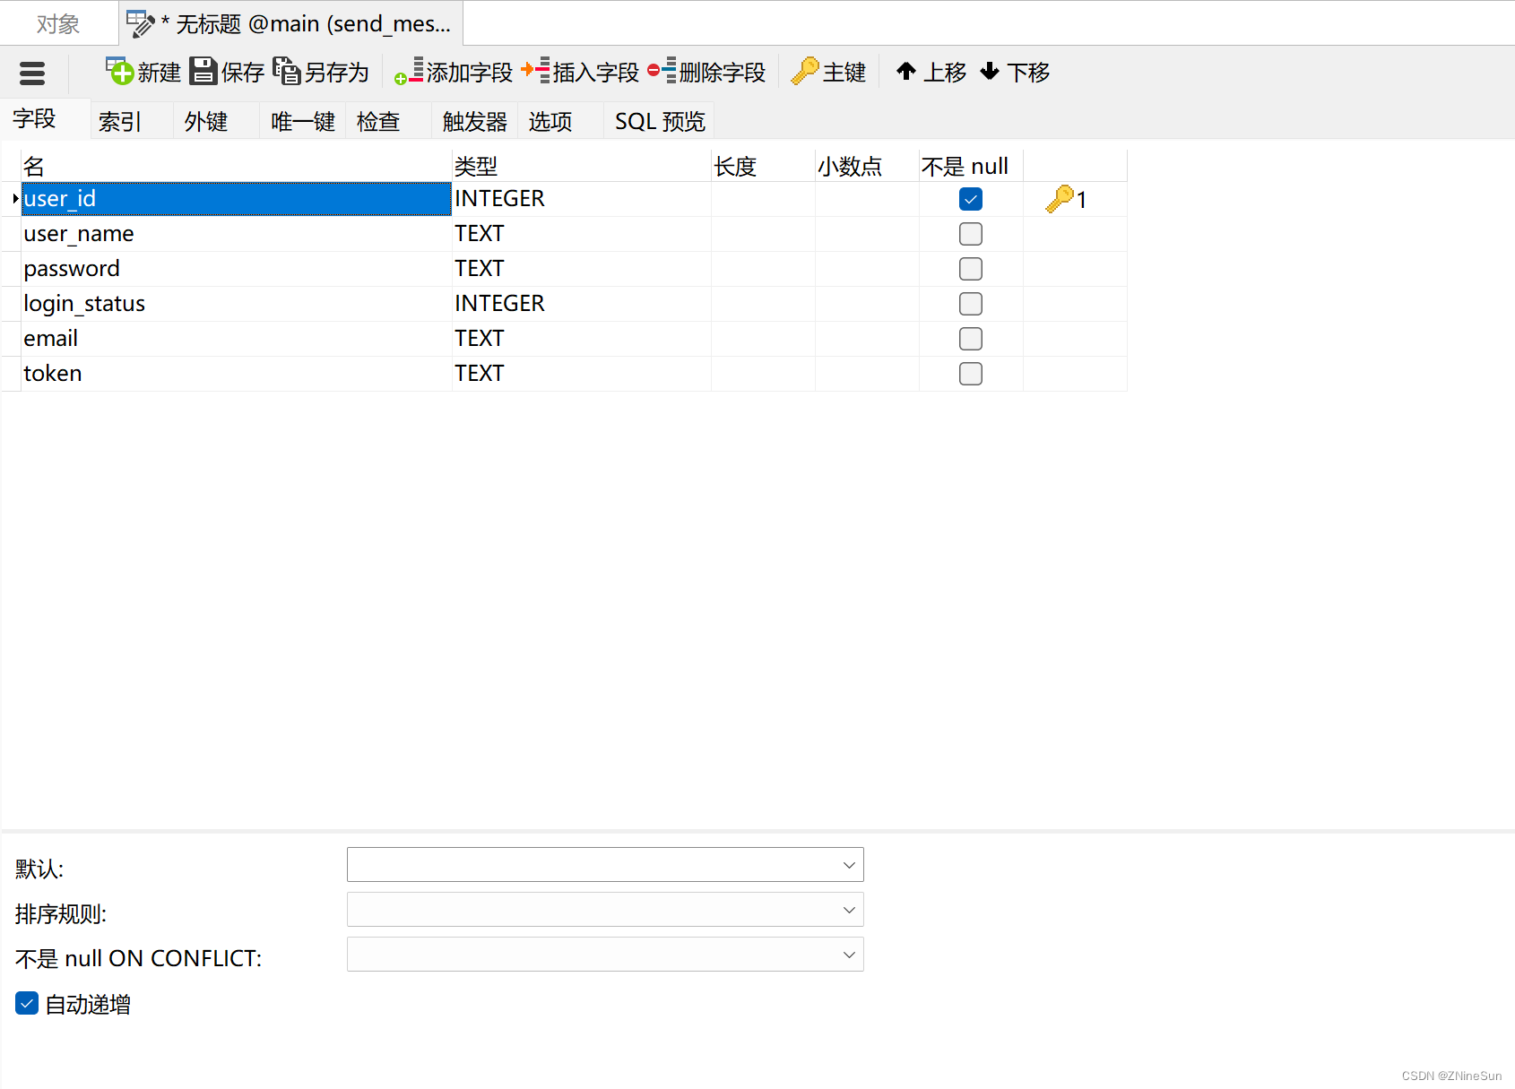The image size is (1515, 1089).
Task: Open the 选项 tab
Action: [x=561, y=121]
